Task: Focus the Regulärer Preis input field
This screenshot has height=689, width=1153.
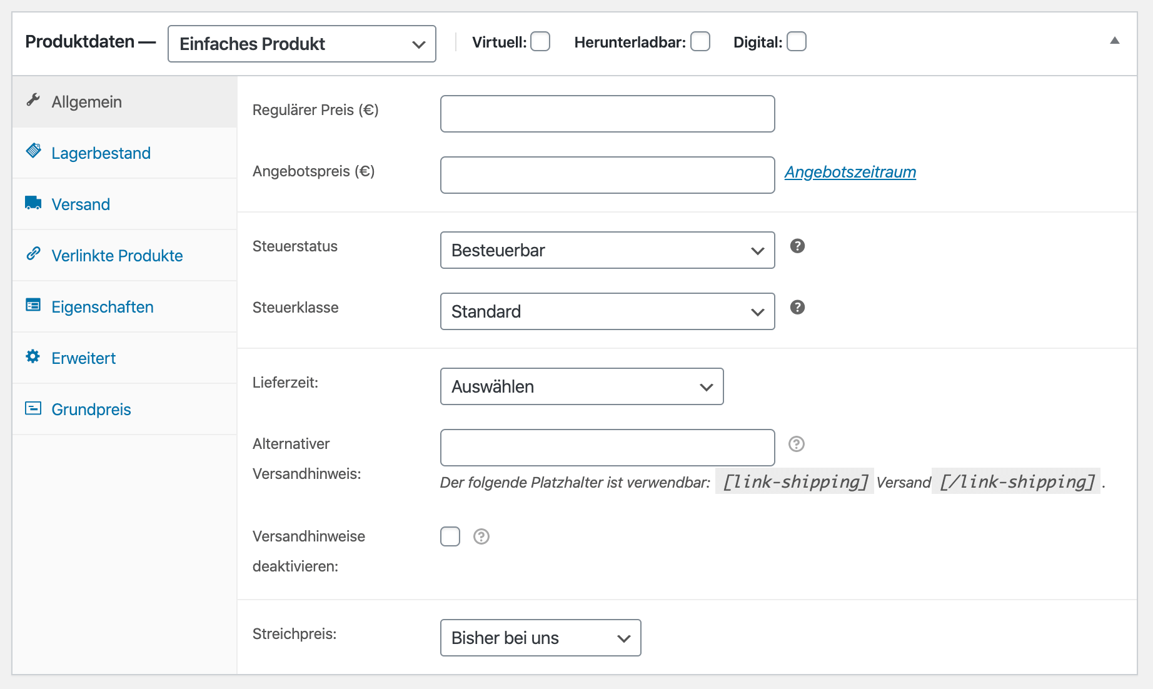Action: pyautogui.click(x=608, y=114)
